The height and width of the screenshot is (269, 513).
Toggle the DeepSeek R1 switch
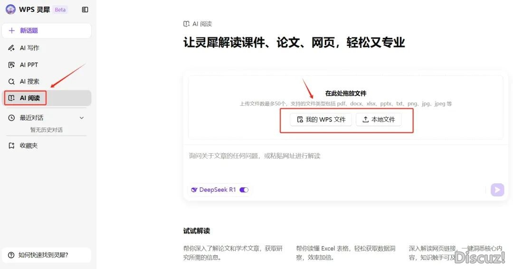[244, 190]
